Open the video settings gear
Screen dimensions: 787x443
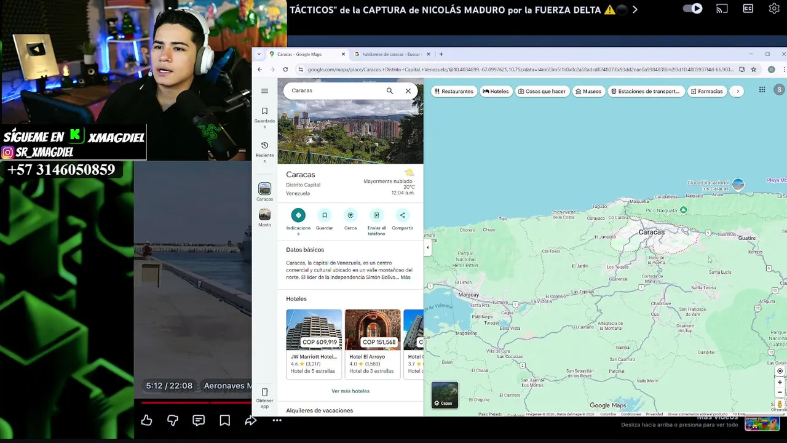point(774,9)
